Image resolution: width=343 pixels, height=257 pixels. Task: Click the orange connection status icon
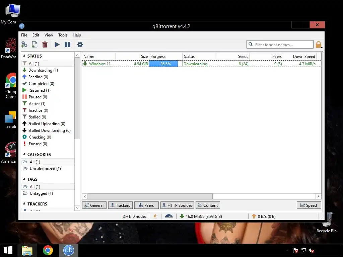point(155,216)
